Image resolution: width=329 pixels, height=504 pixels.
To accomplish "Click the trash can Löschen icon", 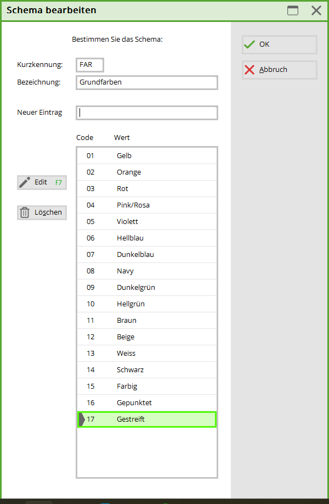I will point(25,212).
